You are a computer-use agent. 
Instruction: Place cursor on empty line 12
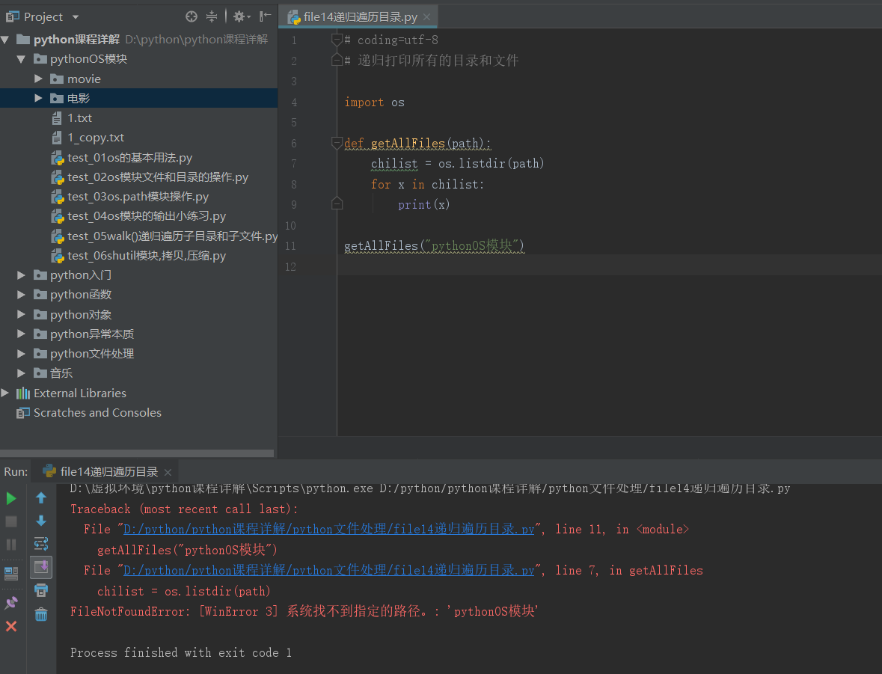tap(609, 266)
